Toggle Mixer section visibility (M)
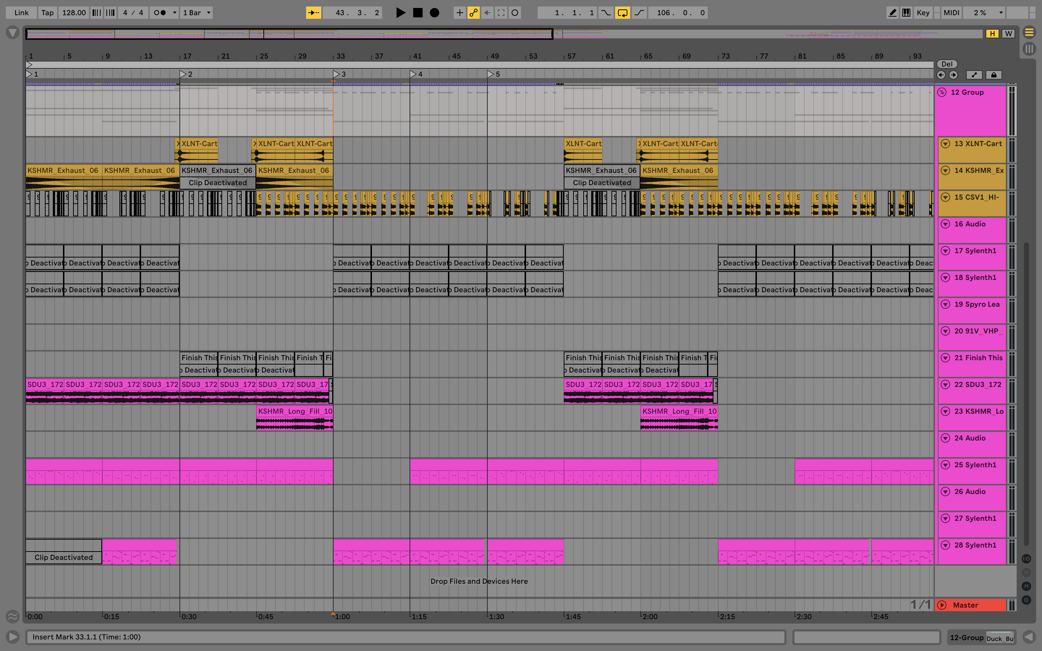This screenshot has height=651, width=1042. (x=1026, y=586)
